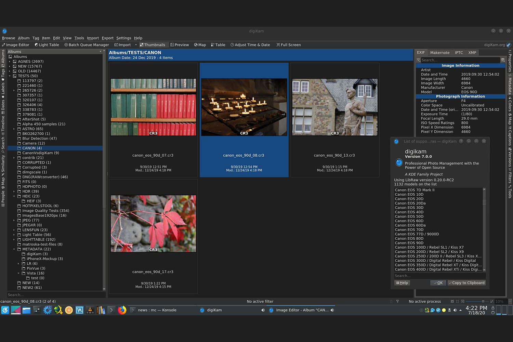This screenshot has width=513, height=342.
Task: Open the People left sidebar tab
Action: click(3, 198)
